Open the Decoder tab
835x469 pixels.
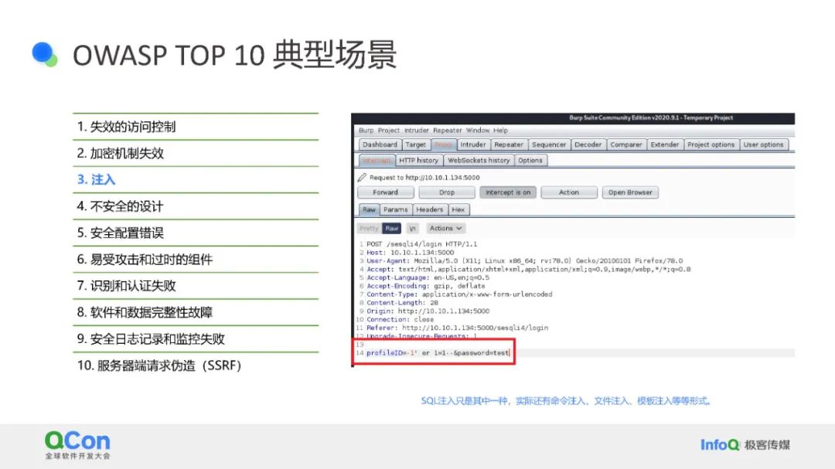pos(588,144)
